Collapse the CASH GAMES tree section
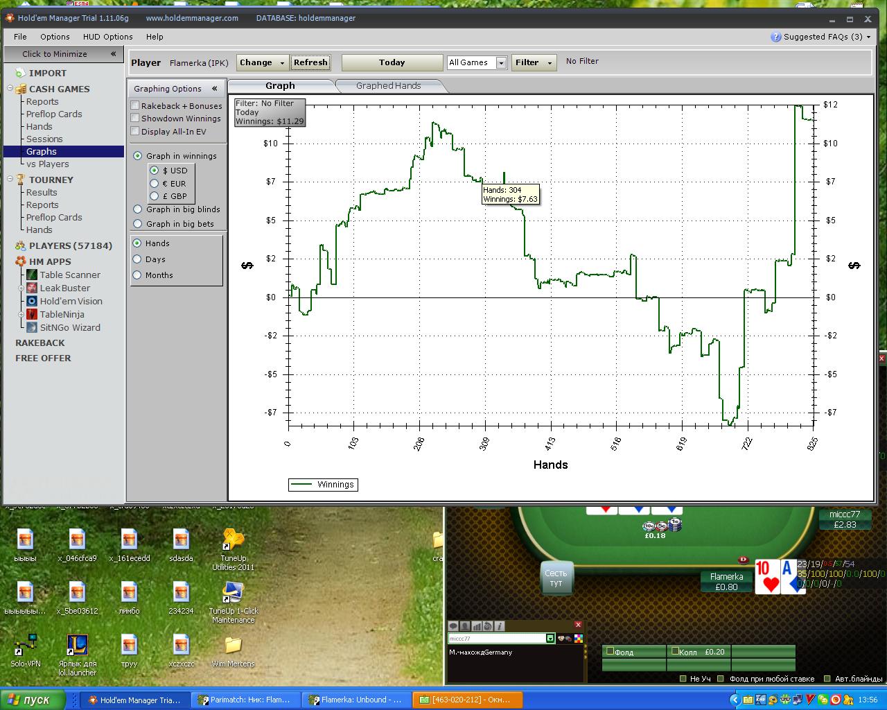The image size is (887, 710). (10, 89)
